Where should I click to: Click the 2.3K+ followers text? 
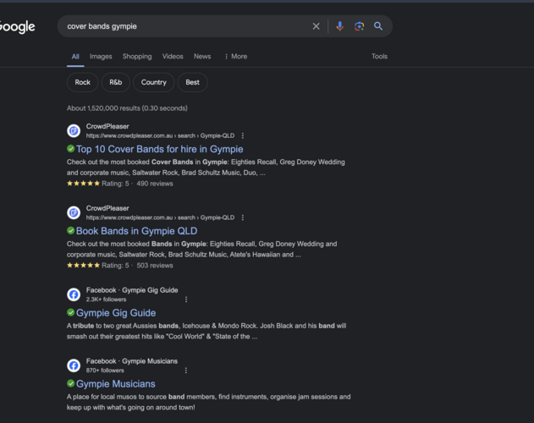[107, 299]
